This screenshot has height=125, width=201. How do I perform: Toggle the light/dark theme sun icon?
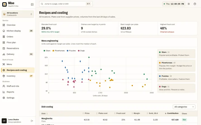pos(188,4)
